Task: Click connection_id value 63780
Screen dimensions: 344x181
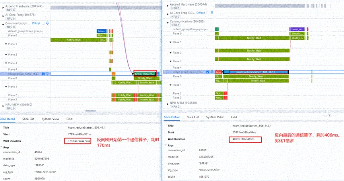Action: pyautogui.click(x=203, y=150)
